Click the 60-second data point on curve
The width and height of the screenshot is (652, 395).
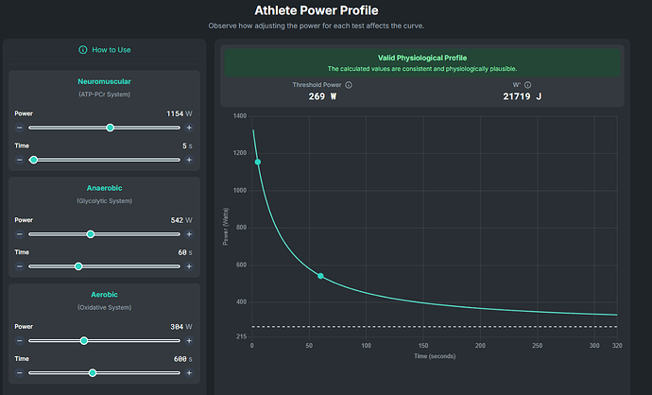click(320, 276)
